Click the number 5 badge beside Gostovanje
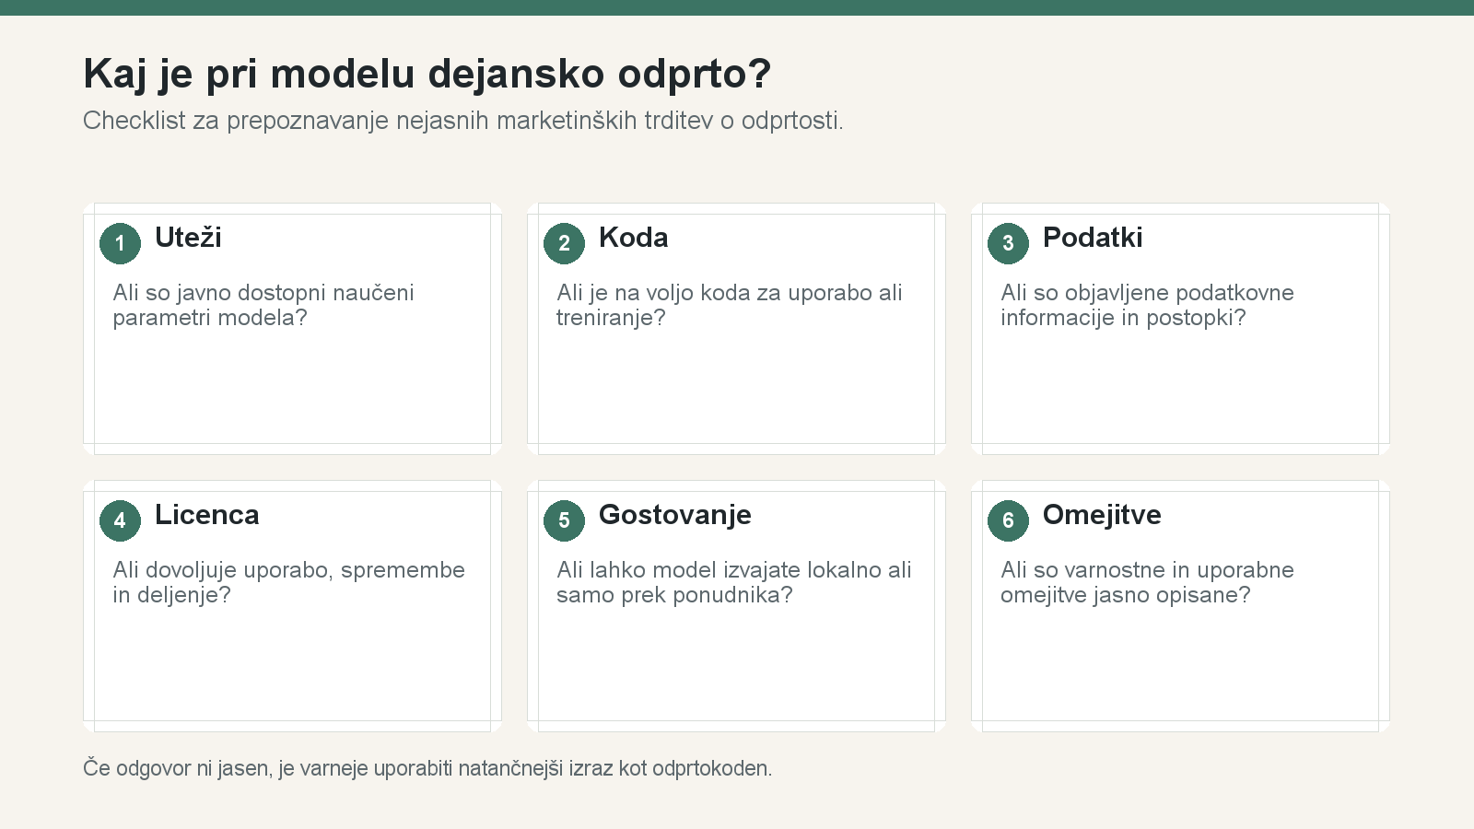 [x=564, y=520]
